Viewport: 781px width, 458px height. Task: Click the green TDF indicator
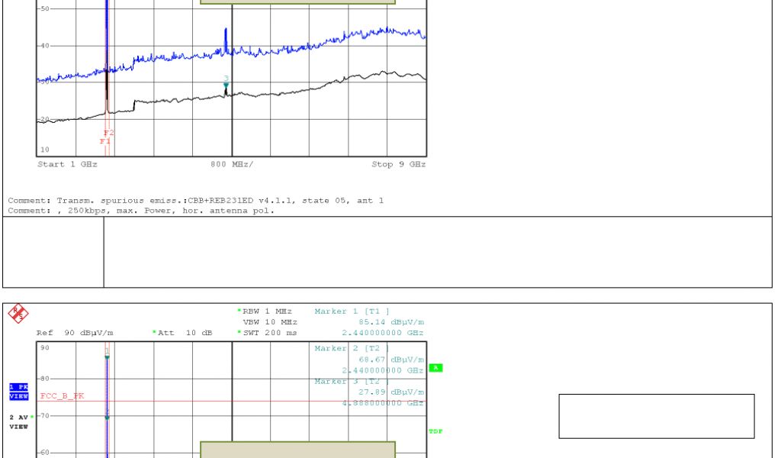pos(435,431)
